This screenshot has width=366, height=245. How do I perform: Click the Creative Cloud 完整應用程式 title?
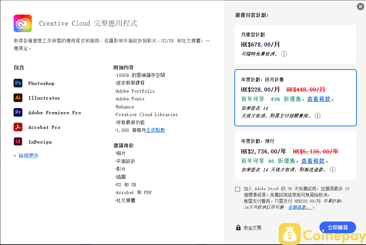click(x=88, y=23)
